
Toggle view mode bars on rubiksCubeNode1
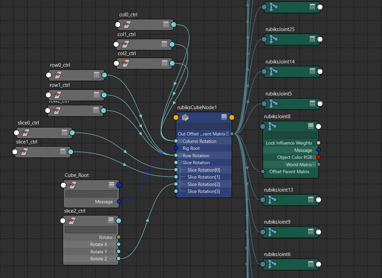[x=224, y=117]
